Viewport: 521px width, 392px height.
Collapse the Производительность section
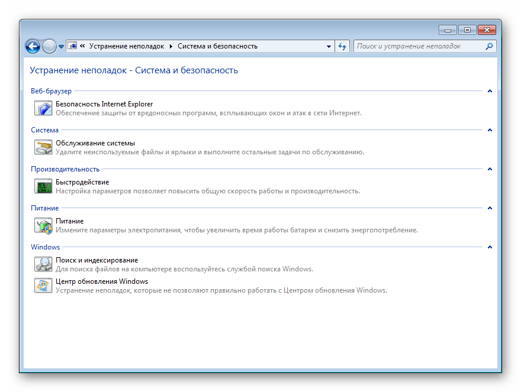(x=490, y=169)
